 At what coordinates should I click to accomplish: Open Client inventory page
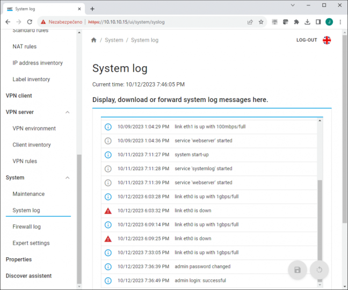click(x=32, y=144)
